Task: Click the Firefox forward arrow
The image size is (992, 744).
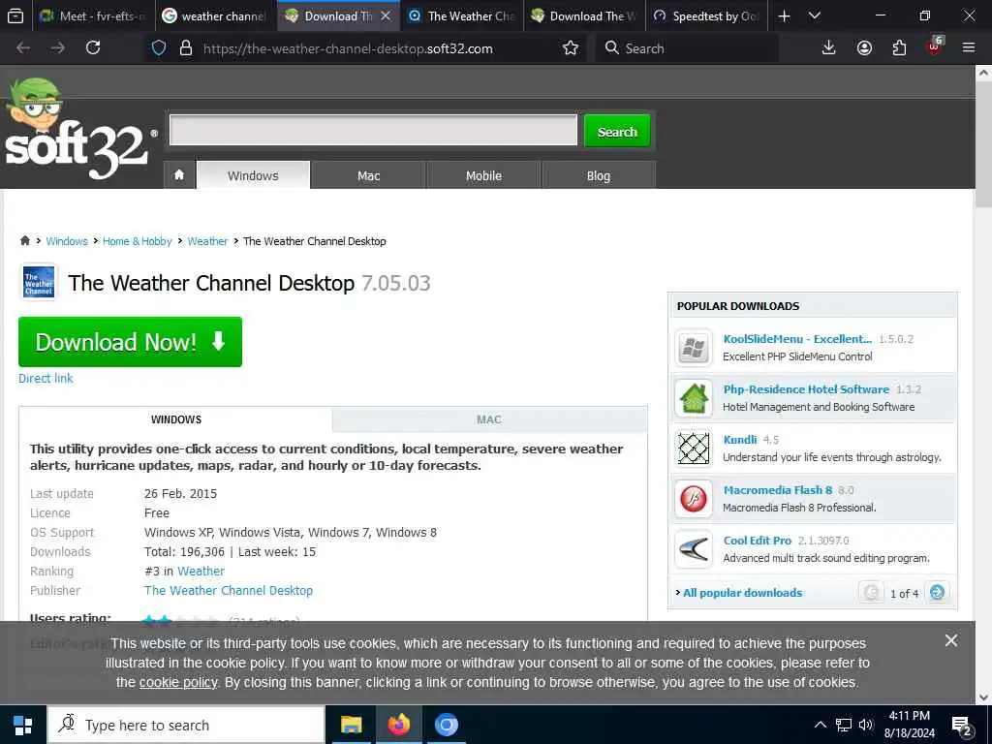Action: (57, 47)
